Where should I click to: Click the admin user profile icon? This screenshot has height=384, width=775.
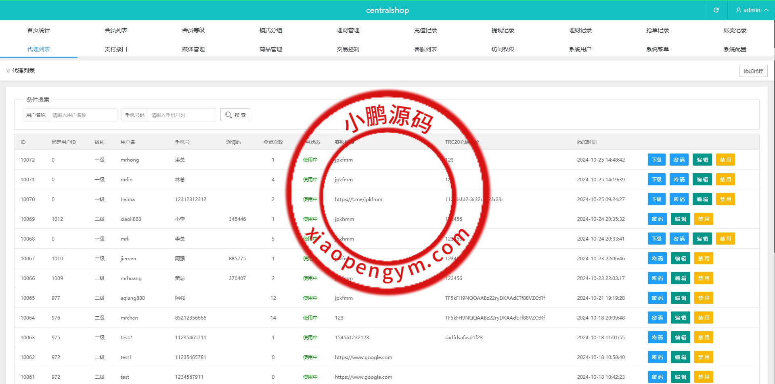coord(739,10)
